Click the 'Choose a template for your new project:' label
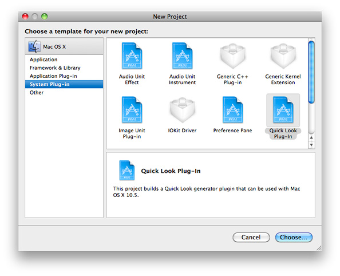Image resolution: width=340 pixels, height=276 pixels. pyautogui.click(x=86, y=31)
